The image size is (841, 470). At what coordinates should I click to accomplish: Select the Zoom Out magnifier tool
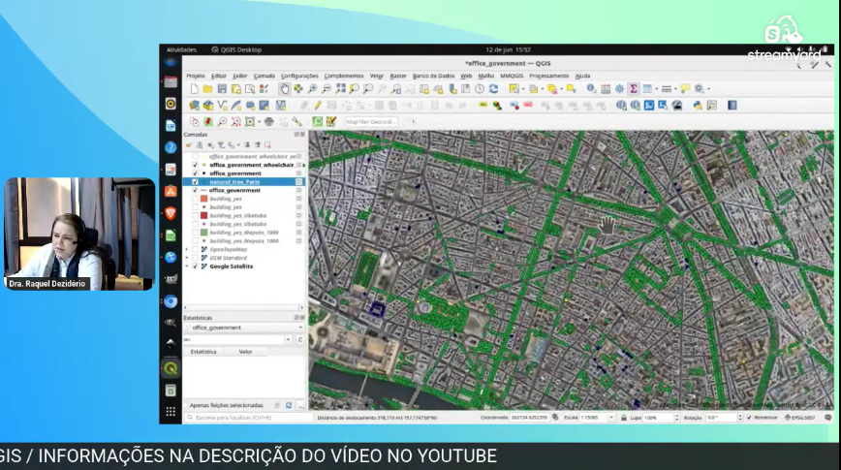pos(327,89)
